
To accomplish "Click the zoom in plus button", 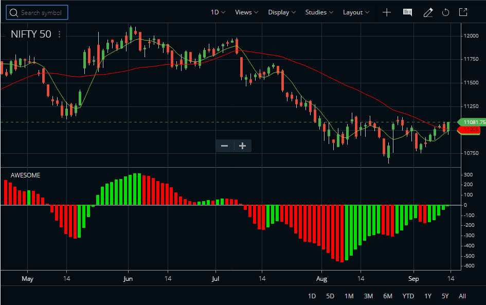I will click(242, 146).
